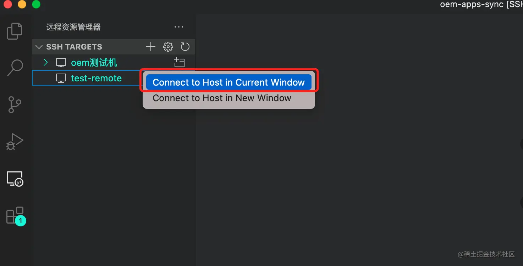Open the Search view in activity bar
The image size is (523, 266).
click(15, 68)
